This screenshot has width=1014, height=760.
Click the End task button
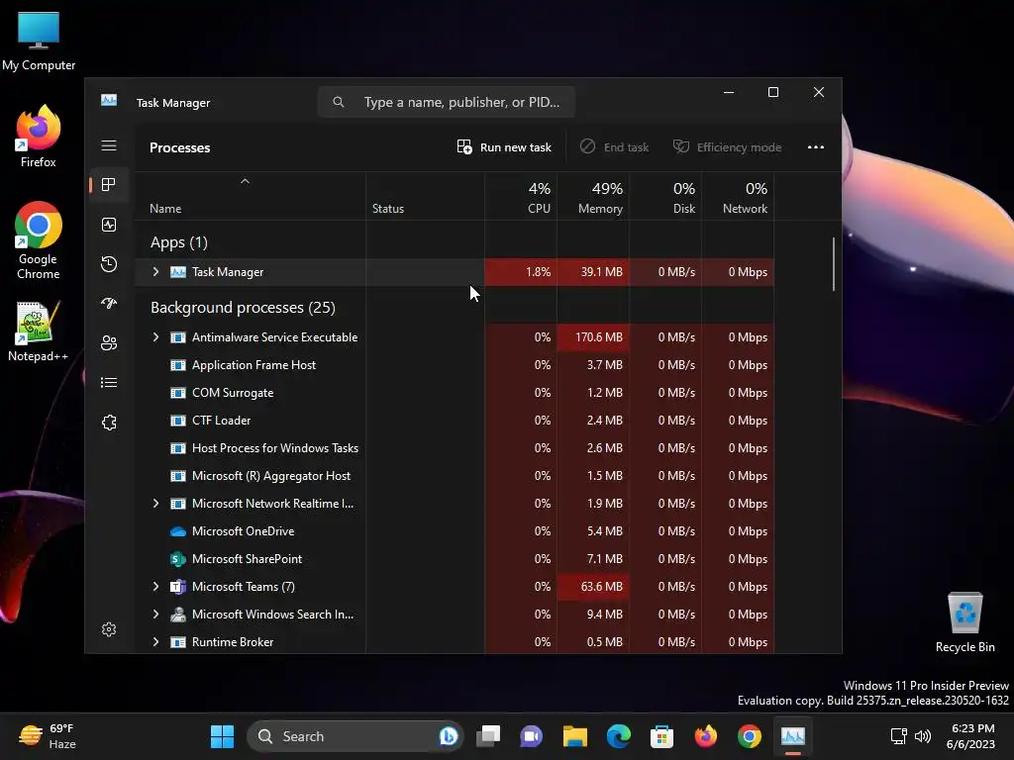tap(614, 147)
